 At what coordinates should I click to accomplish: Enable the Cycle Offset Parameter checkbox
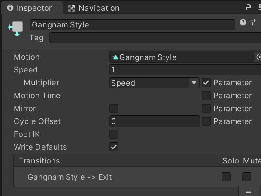[206, 121]
